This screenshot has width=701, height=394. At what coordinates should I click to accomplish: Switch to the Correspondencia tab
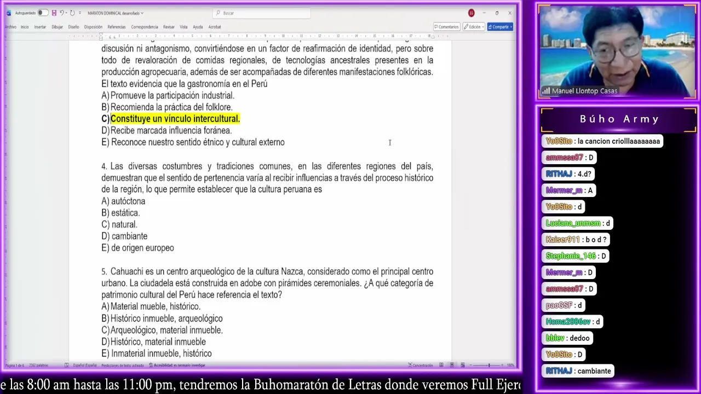[x=145, y=27]
